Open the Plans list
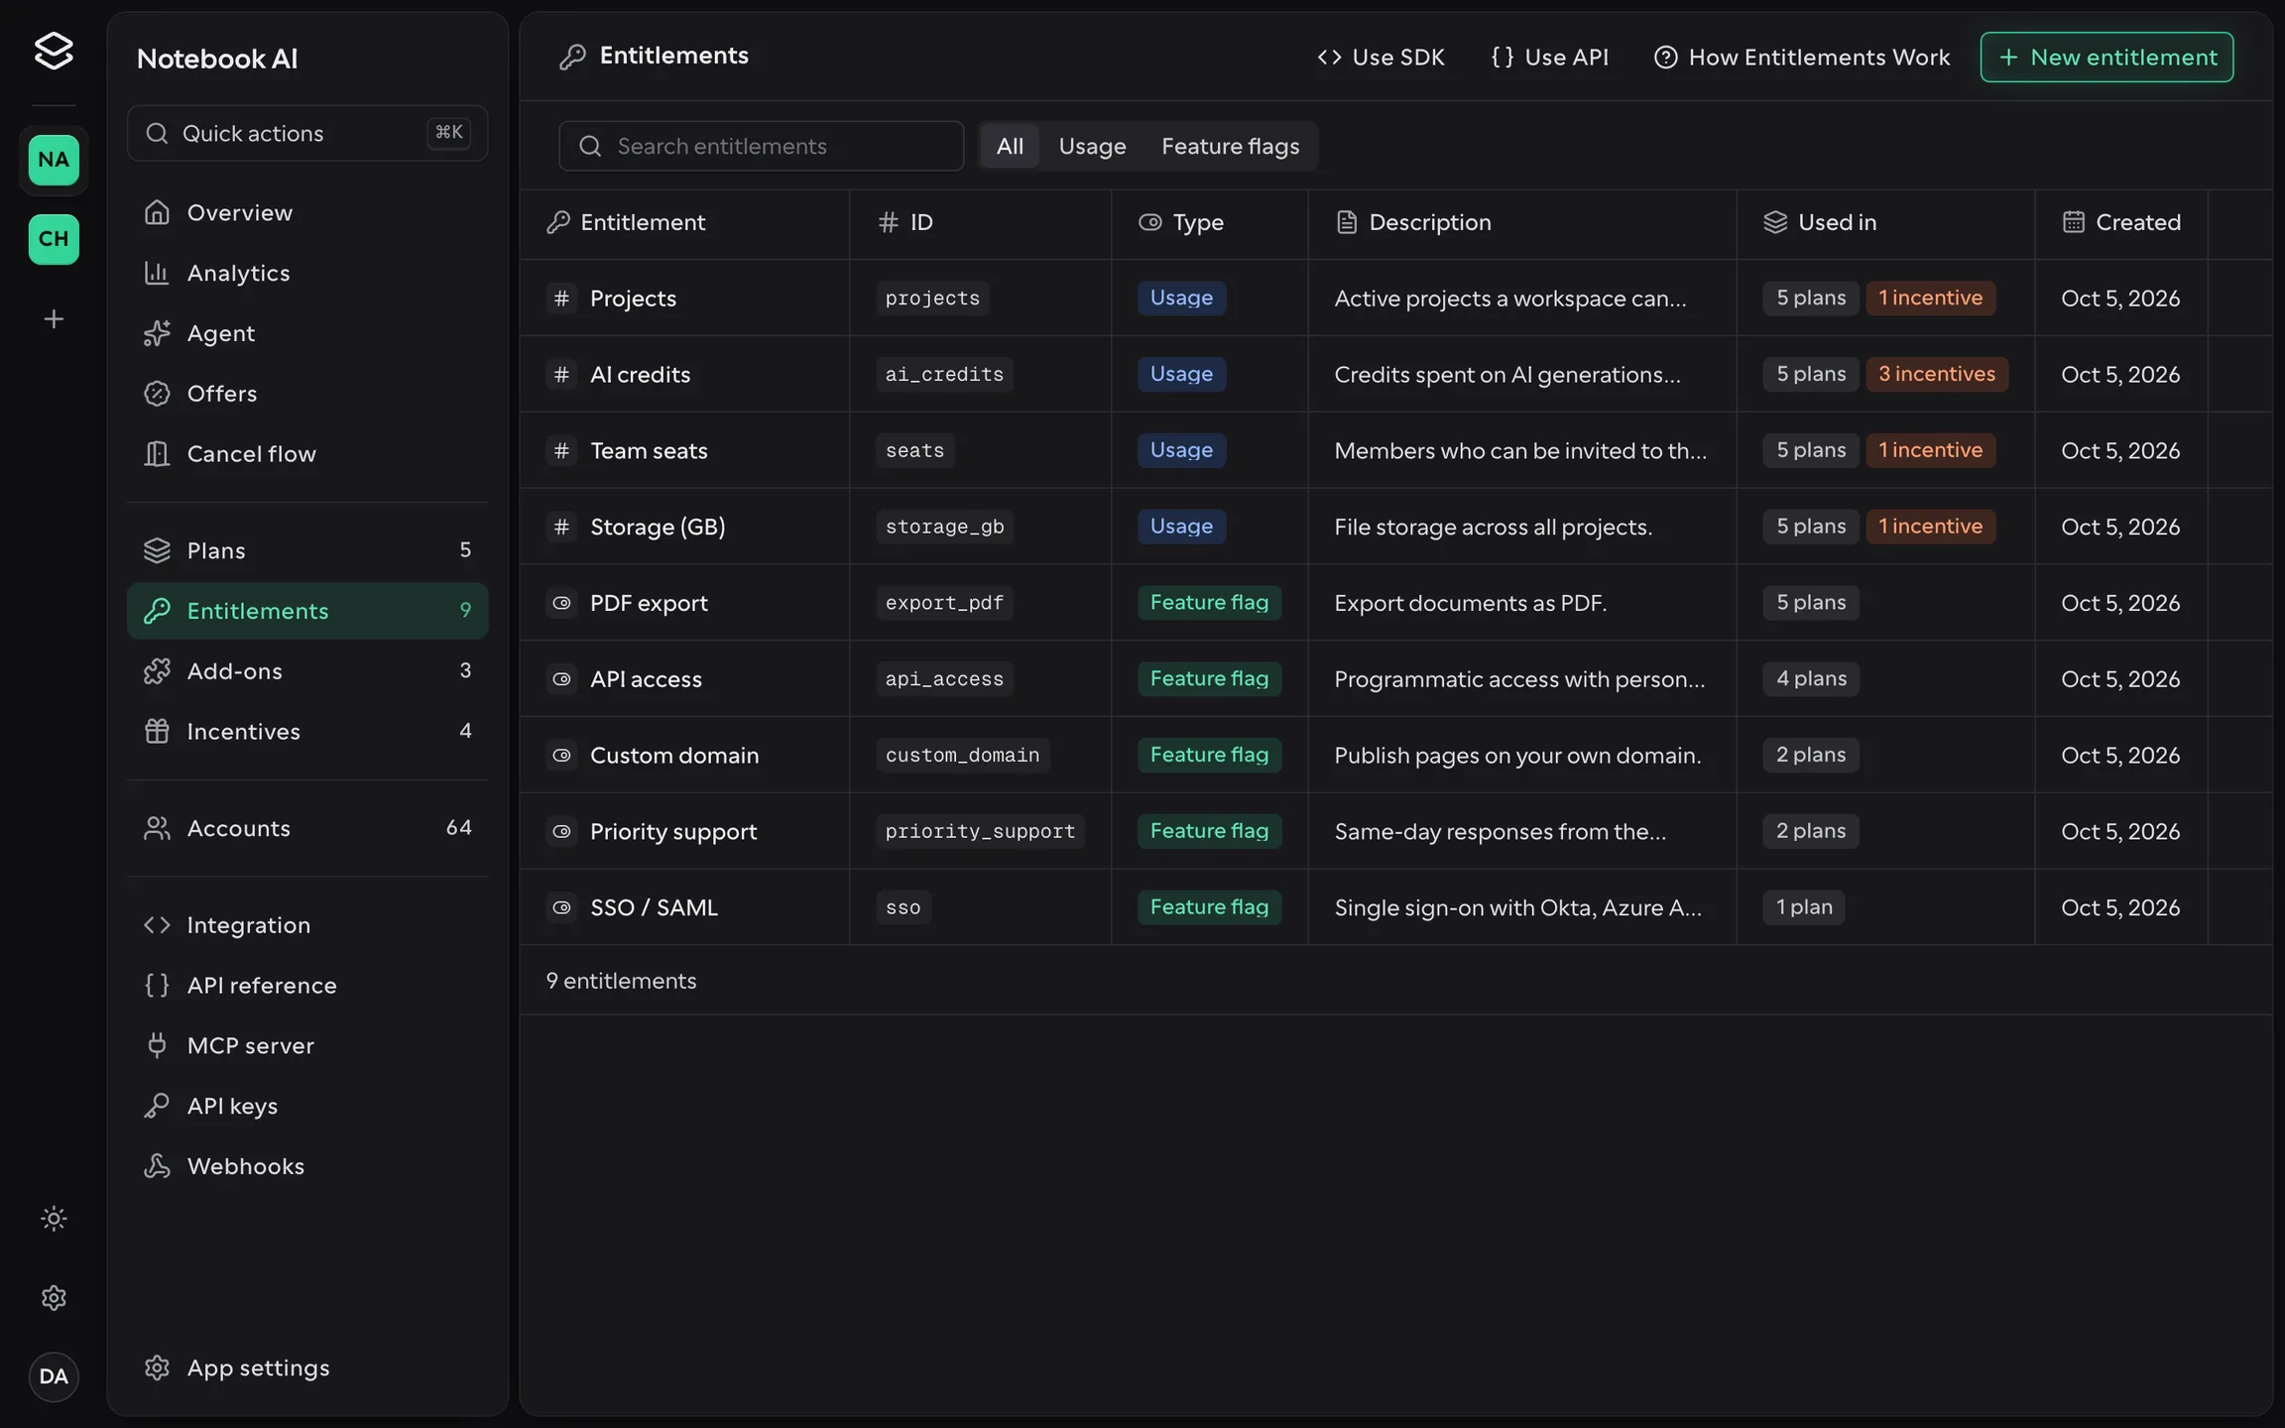Screen dimensions: 2285x1428 (307, 550)
